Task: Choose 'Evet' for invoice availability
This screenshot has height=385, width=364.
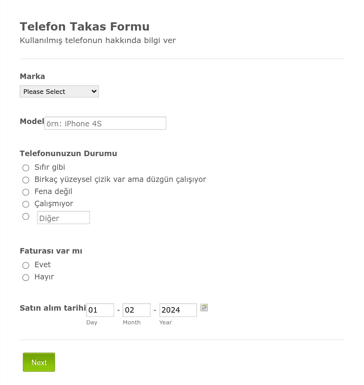Action: (26, 265)
